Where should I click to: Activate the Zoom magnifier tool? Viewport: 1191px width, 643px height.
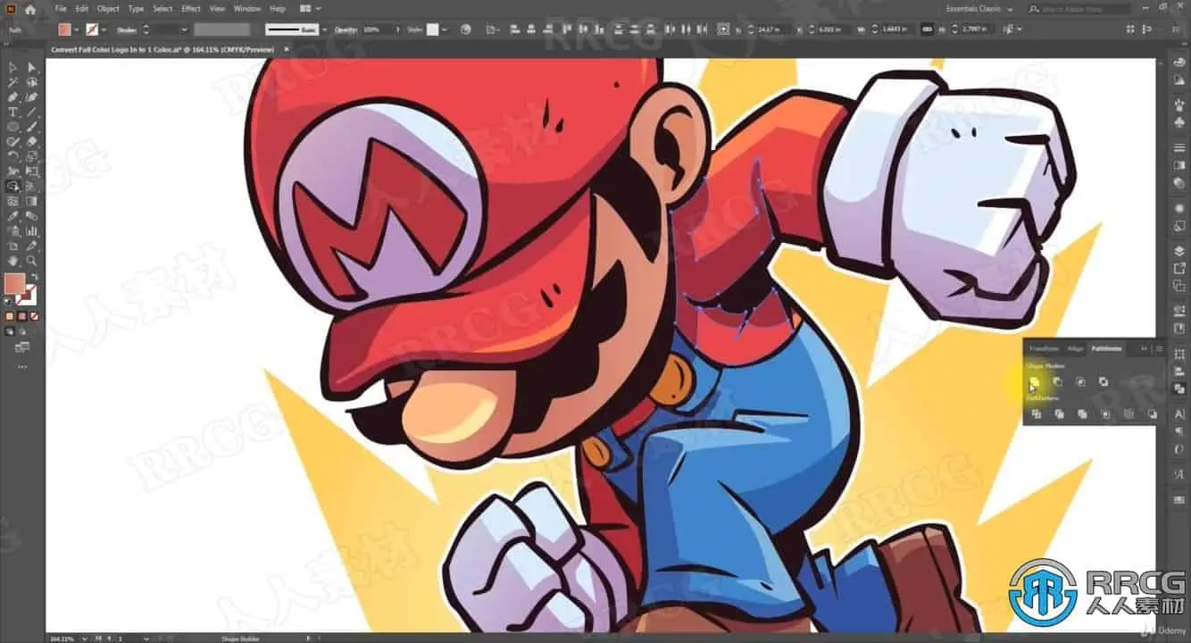(x=31, y=260)
